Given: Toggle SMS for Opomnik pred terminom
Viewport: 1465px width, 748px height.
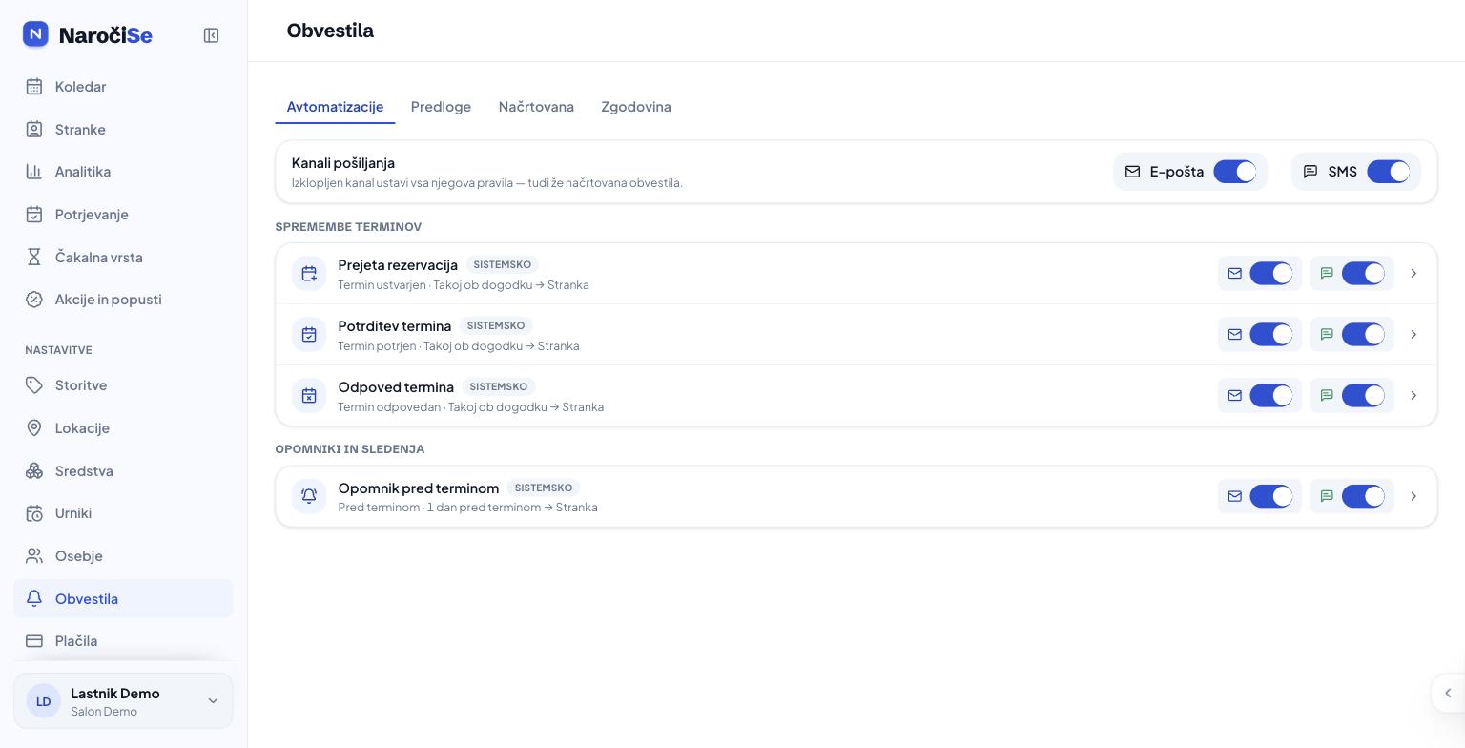Looking at the screenshot, I should tap(1363, 496).
